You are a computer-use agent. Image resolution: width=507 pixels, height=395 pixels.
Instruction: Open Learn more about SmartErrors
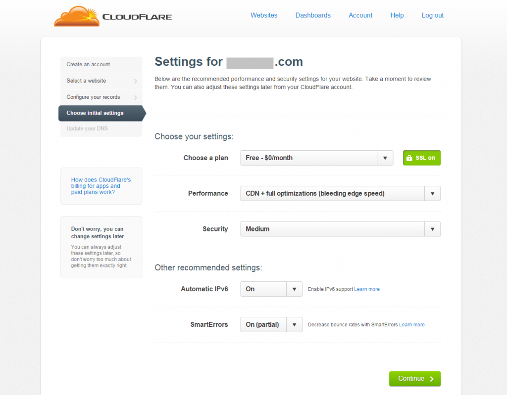tap(411, 325)
